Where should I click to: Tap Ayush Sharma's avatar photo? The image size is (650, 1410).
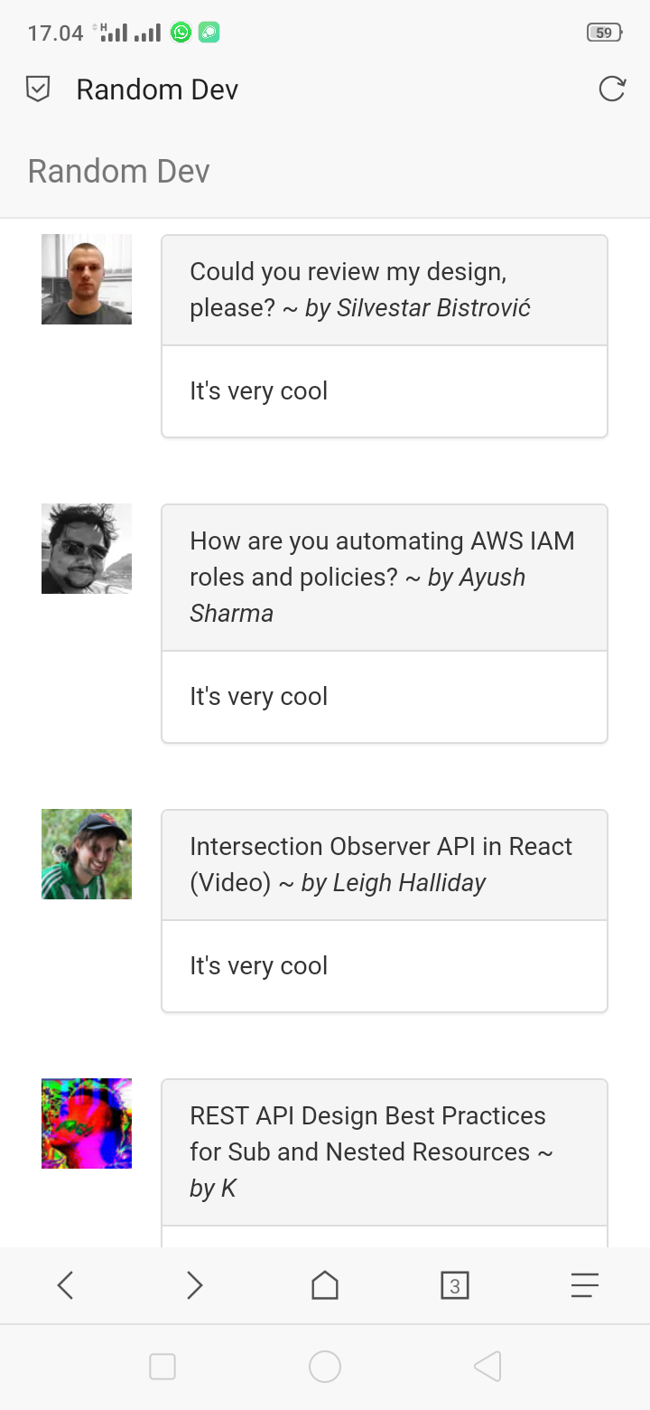point(87,549)
